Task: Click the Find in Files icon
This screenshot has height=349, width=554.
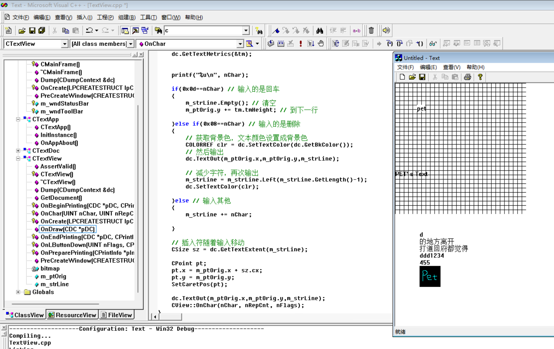Action: point(158,30)
